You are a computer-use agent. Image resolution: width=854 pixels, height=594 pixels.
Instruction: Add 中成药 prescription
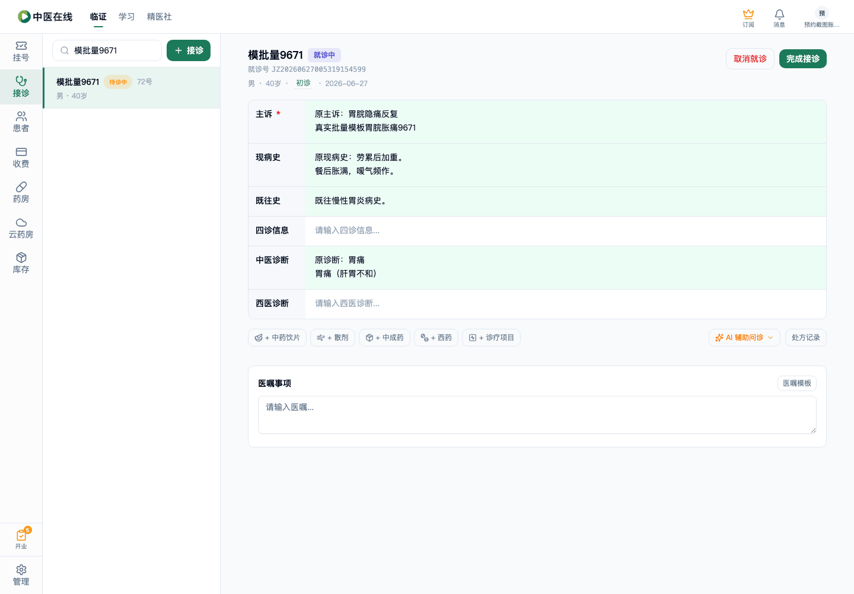384,338
